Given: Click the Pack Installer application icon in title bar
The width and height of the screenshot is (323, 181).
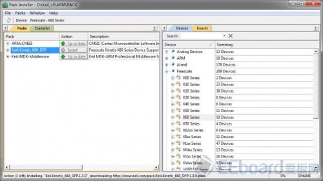Looking at the screenshot, I should pos(5,5).
